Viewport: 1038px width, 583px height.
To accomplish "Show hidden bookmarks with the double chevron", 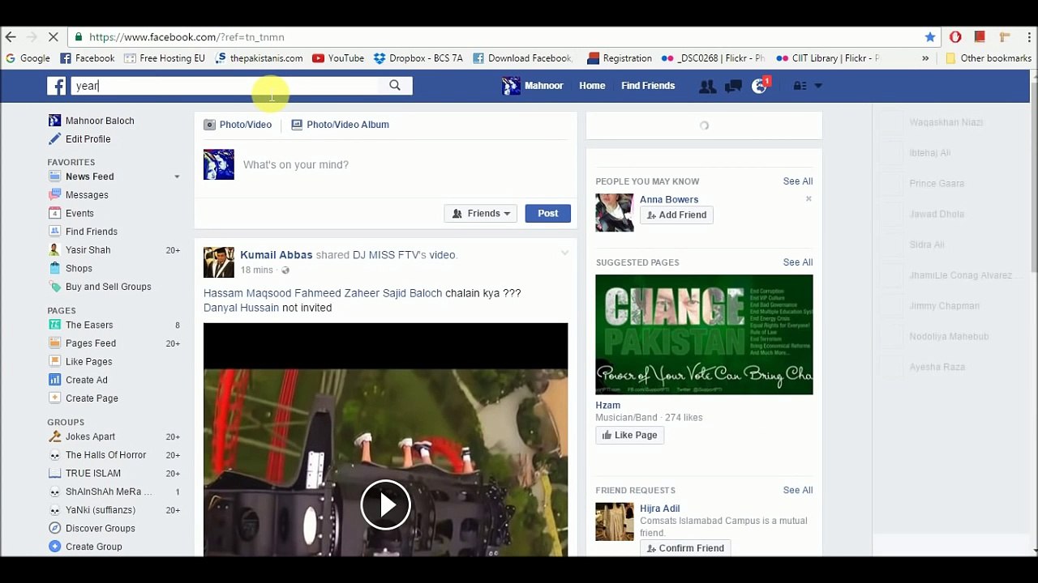I will [x=925, y=58].
